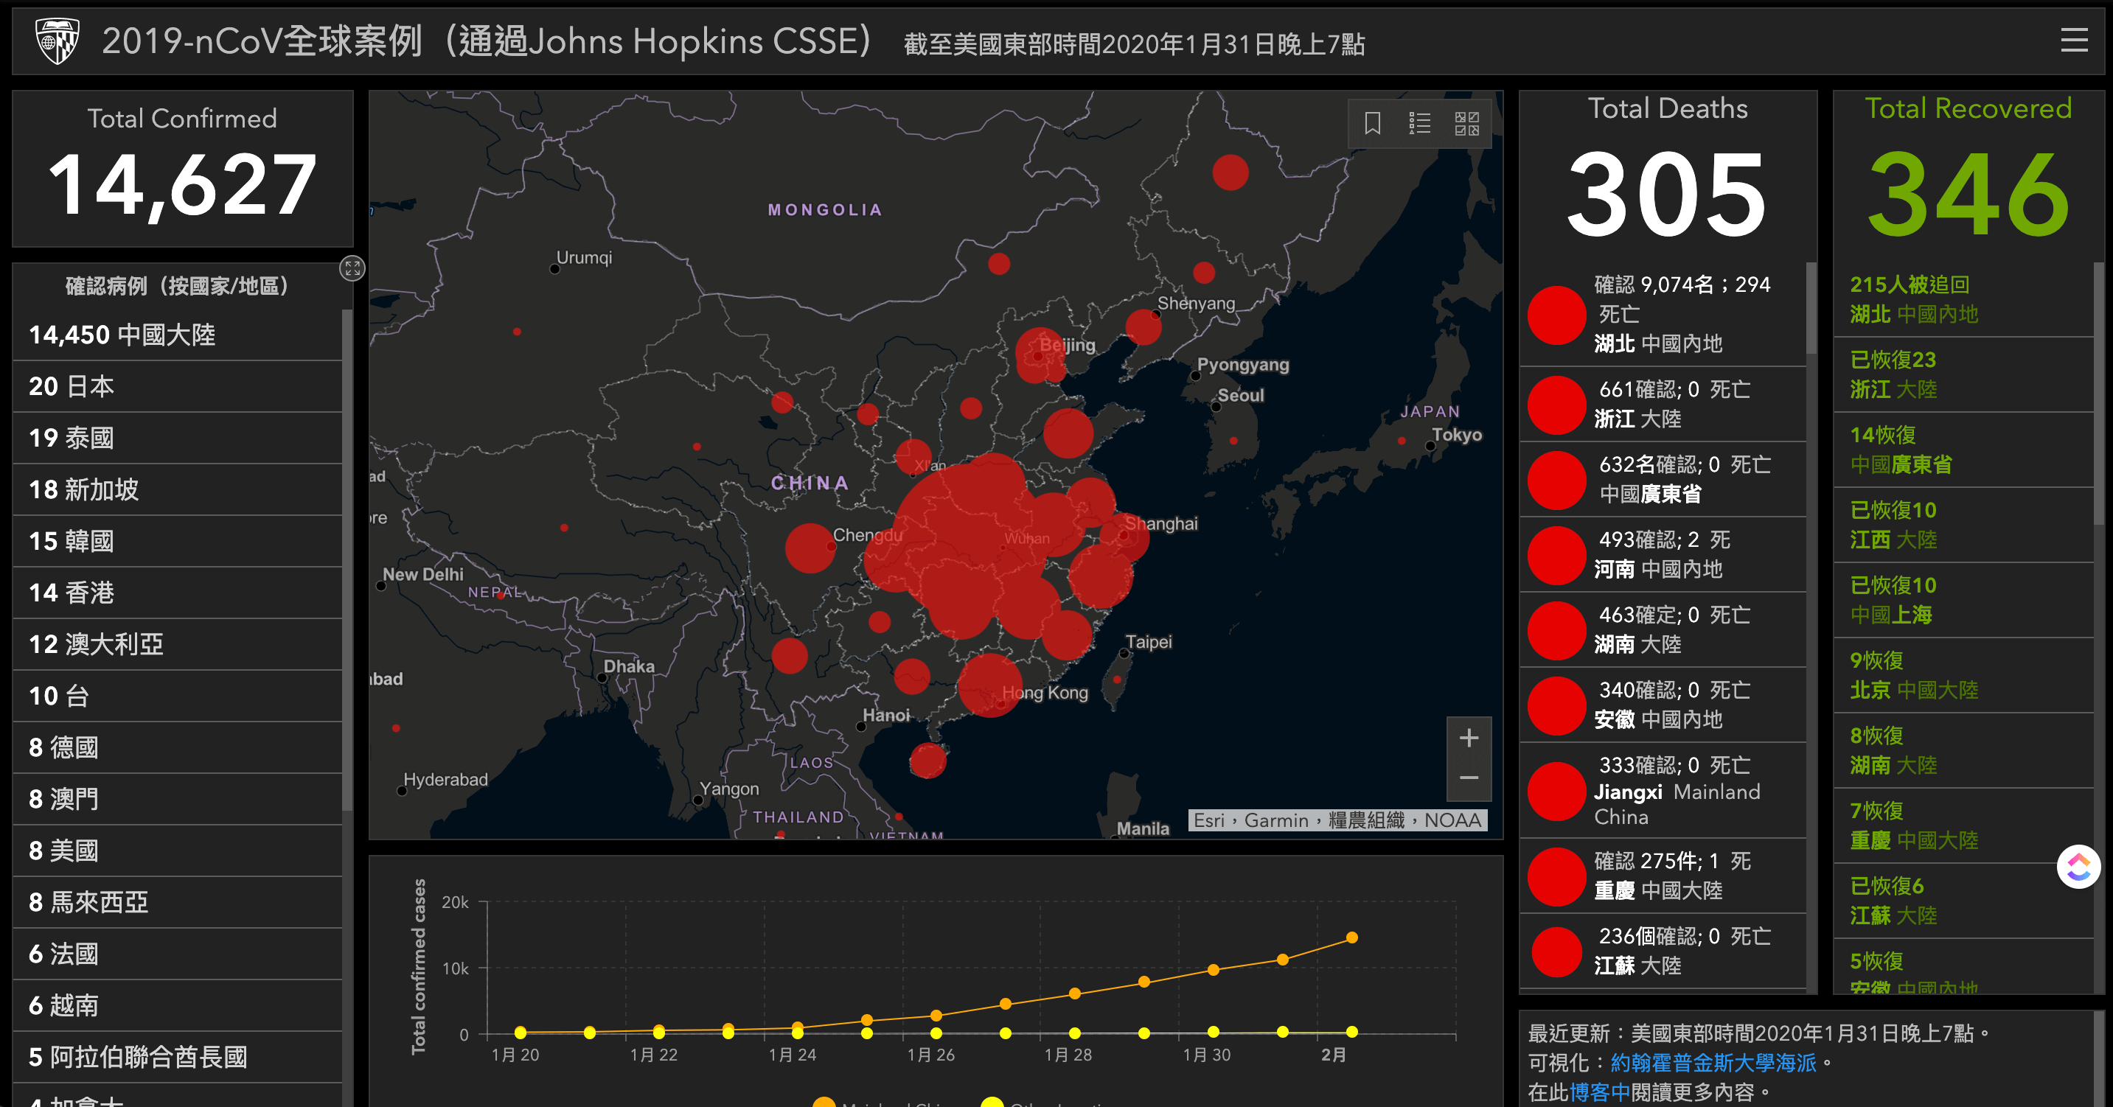
Task: Click the Total Confirmed 14,627 figure
Action: pyautogui.click(x=182, y=185)
